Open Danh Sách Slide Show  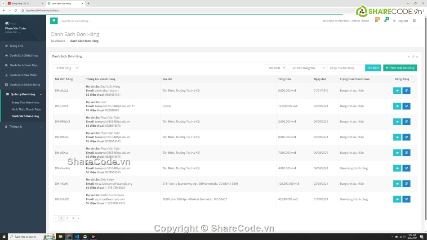click(x=23, y=55)
